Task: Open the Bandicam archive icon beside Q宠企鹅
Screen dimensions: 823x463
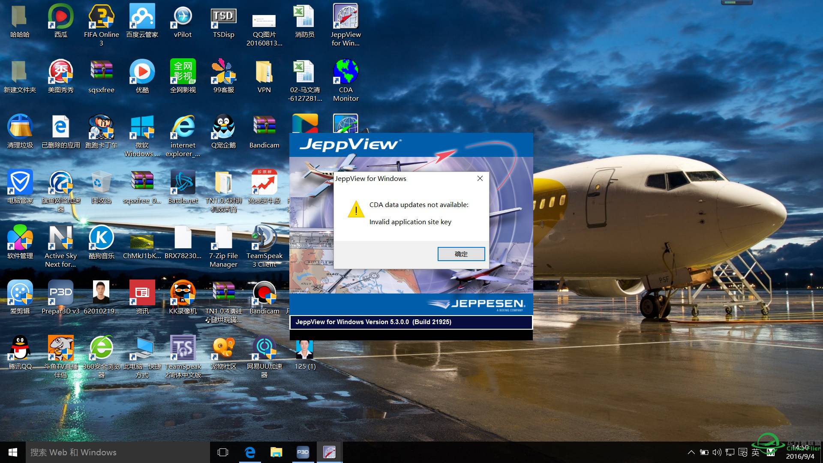Action: 264,131
